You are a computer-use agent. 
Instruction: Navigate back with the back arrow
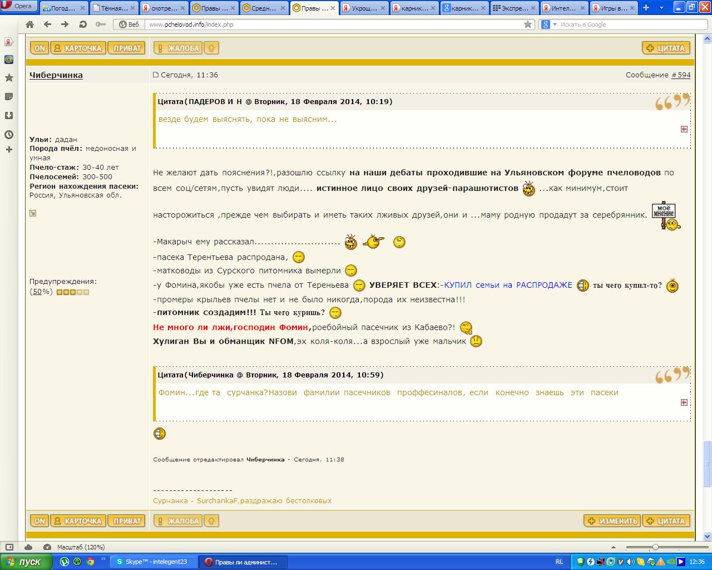47,24
